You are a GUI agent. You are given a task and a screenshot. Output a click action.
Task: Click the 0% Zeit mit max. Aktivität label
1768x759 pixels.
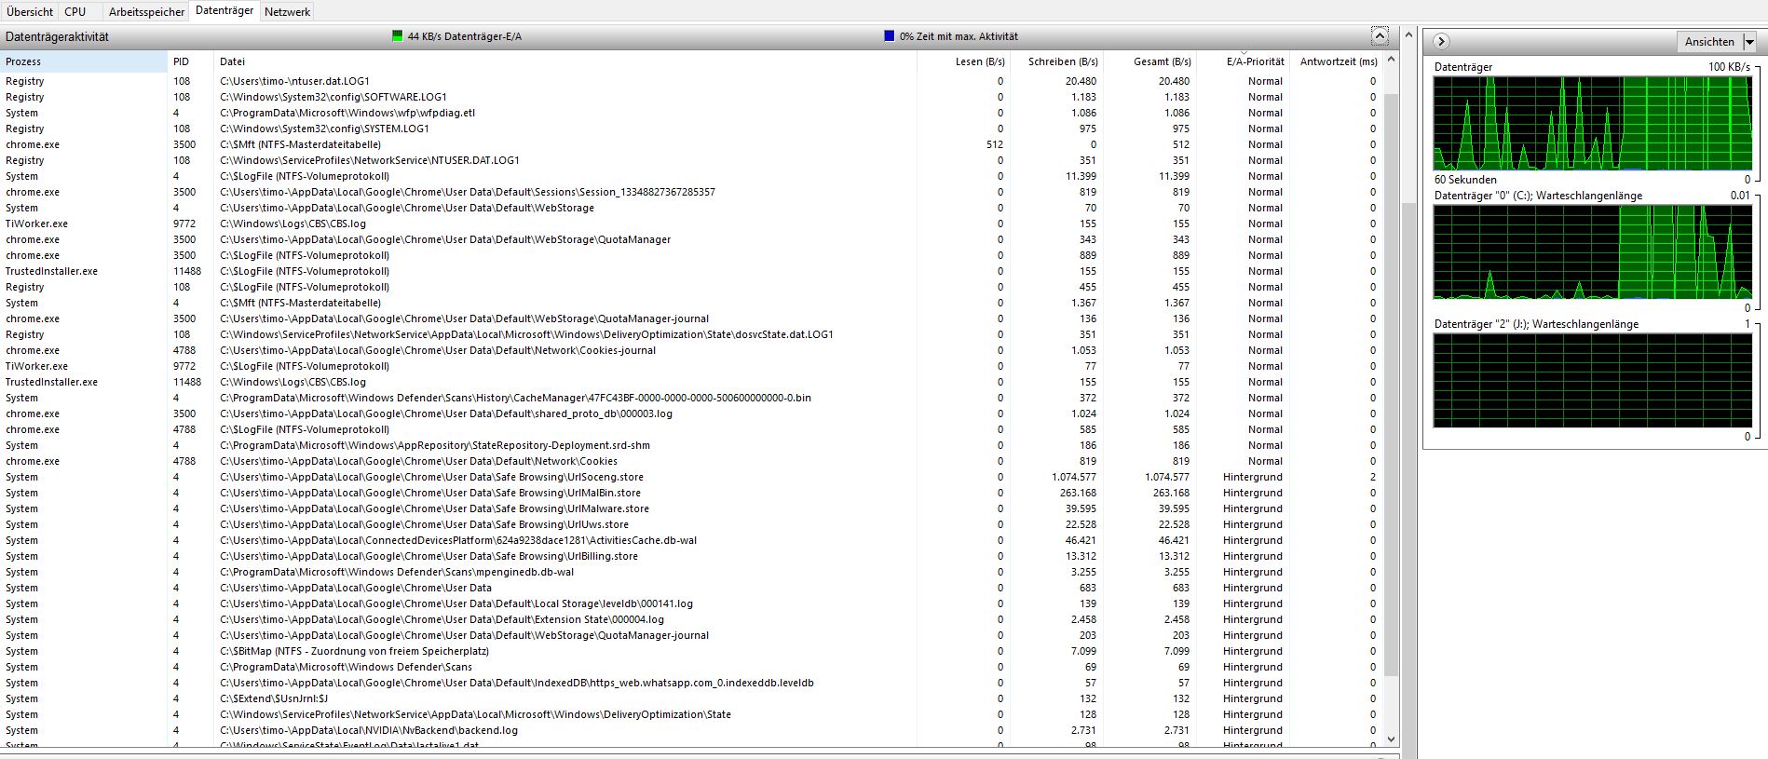[959, 36]
